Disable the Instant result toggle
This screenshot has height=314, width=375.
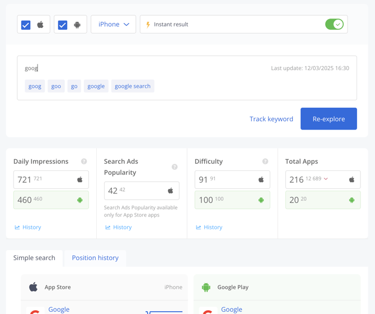(x=334, y=24)
